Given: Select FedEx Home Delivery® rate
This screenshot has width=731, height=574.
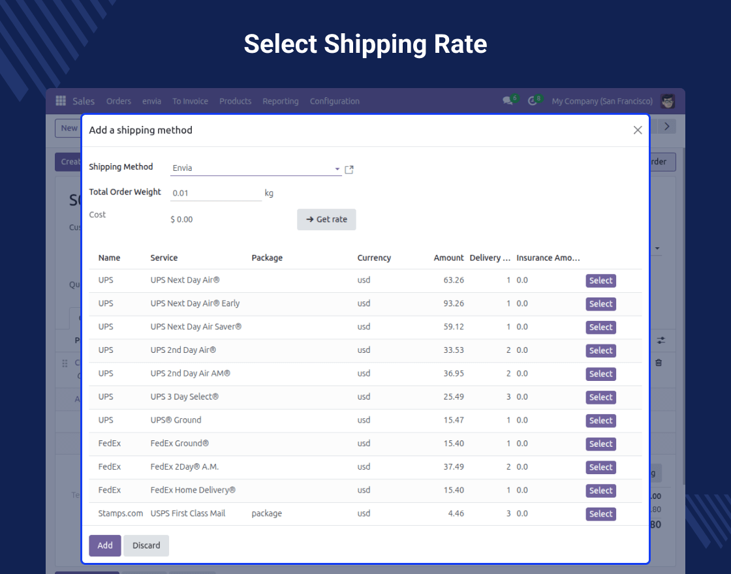Looking at the screenshot, I should [600, 490].
